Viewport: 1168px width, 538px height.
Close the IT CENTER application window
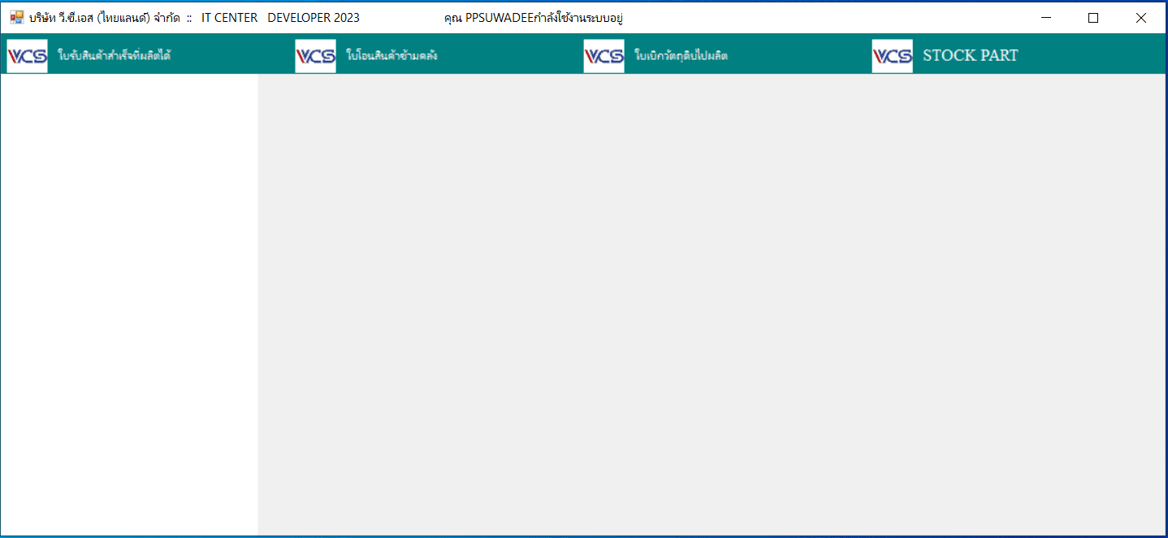pyautogui.click(x=1140, y=18)
